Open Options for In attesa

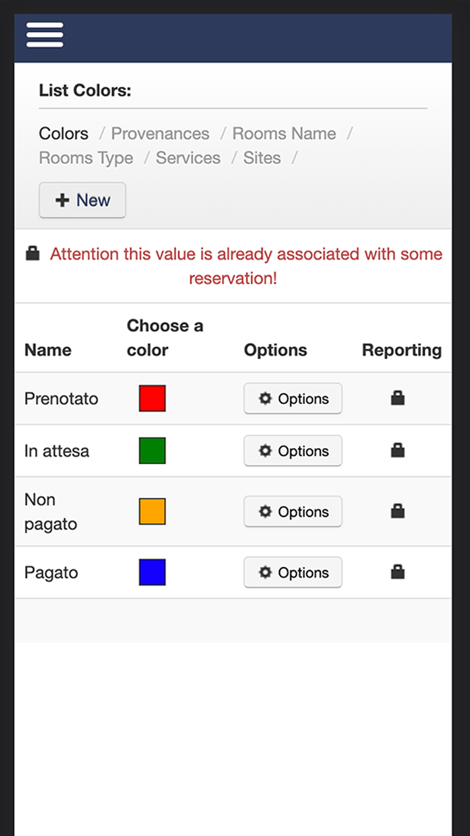point(293,451)
